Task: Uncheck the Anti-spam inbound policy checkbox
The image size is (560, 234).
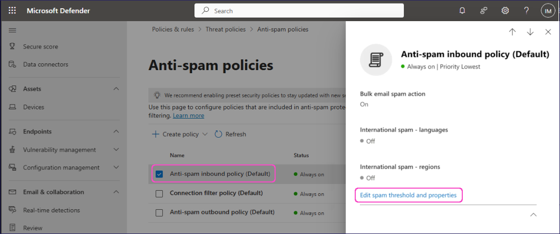Action: pyautogui.click(x=159, y=174)
